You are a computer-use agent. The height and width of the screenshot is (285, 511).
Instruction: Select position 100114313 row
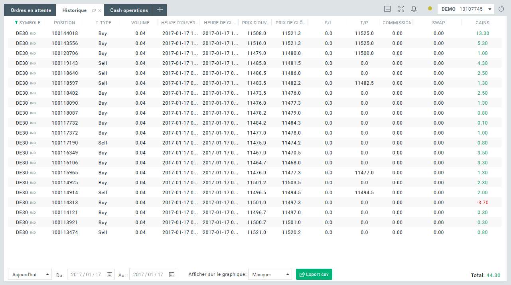point(255,203)
